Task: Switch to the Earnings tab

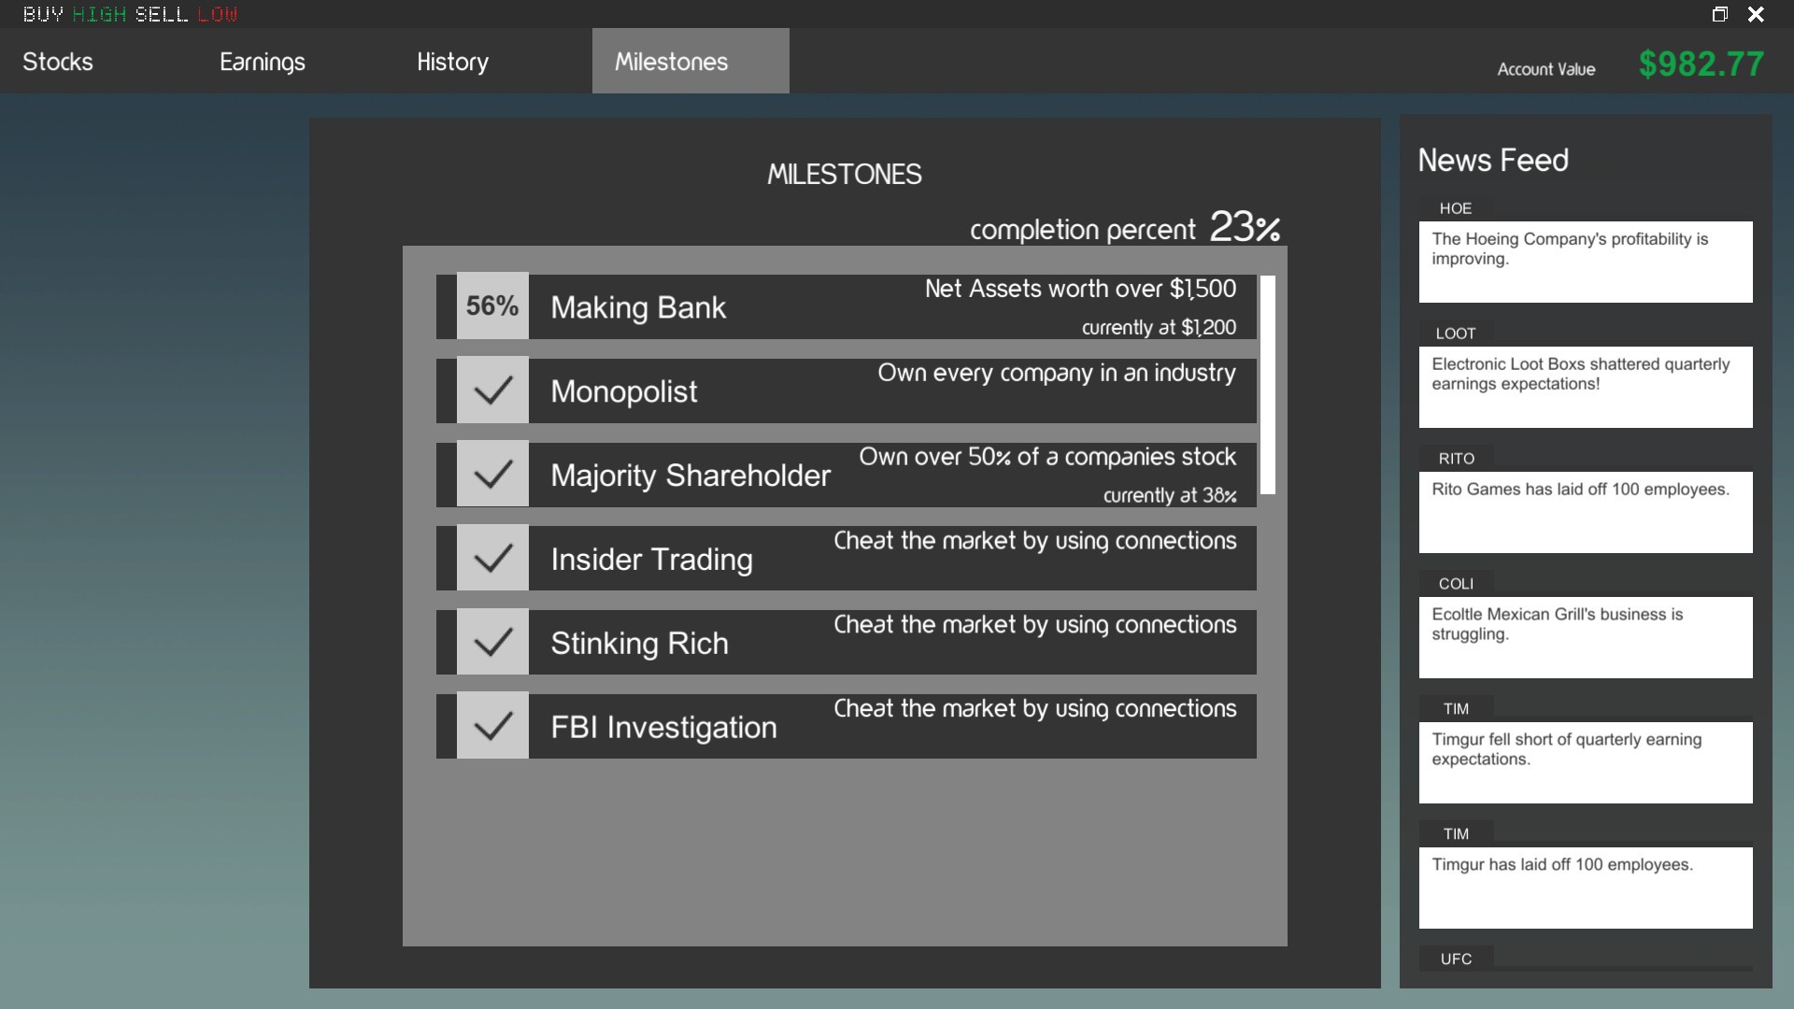Action: (263, 62)
